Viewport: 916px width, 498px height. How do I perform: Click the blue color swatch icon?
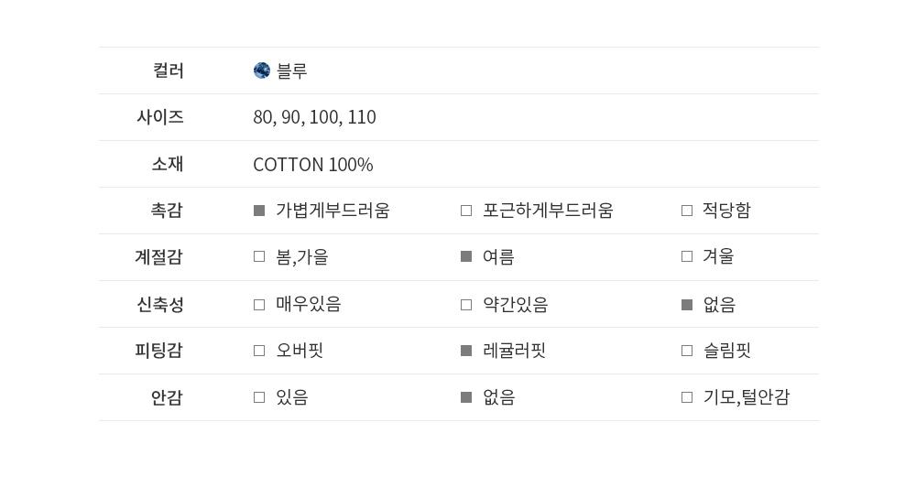[x=262, y=70]
